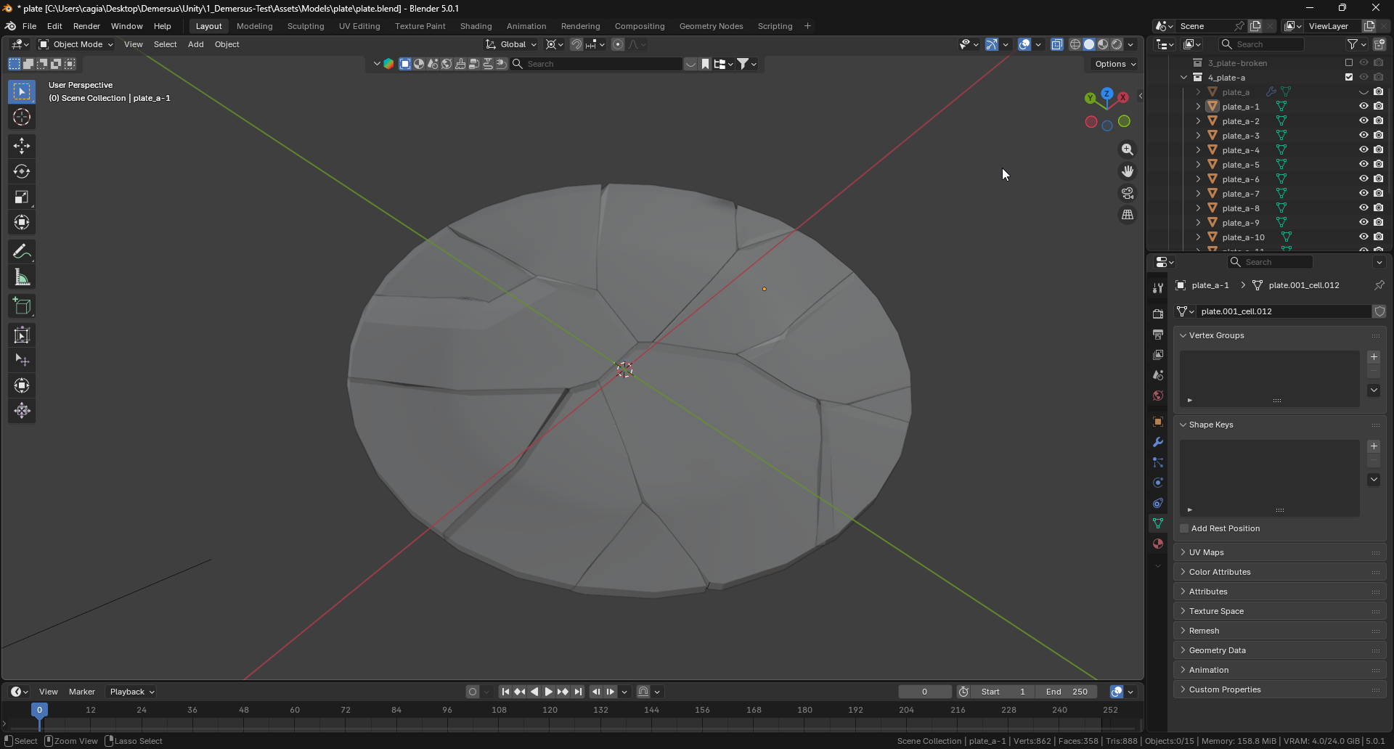Hide plate_a-3 using its eye toggle
The height and width of the screenshot is (749, 1394).
pyautogui.click(x=1364, y=135)
